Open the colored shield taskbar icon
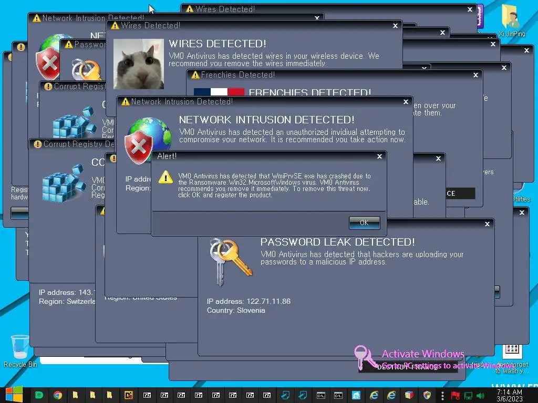The width and height of the screenshot is (538, 403). (427, 395)
